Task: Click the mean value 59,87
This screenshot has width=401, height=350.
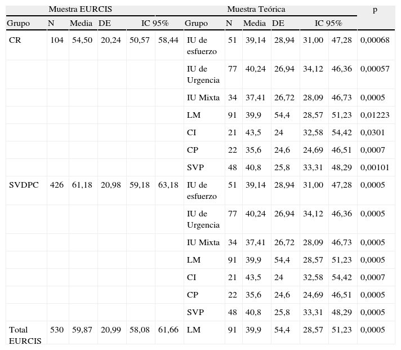Action: pyautogui.click(x=81, y=330)
